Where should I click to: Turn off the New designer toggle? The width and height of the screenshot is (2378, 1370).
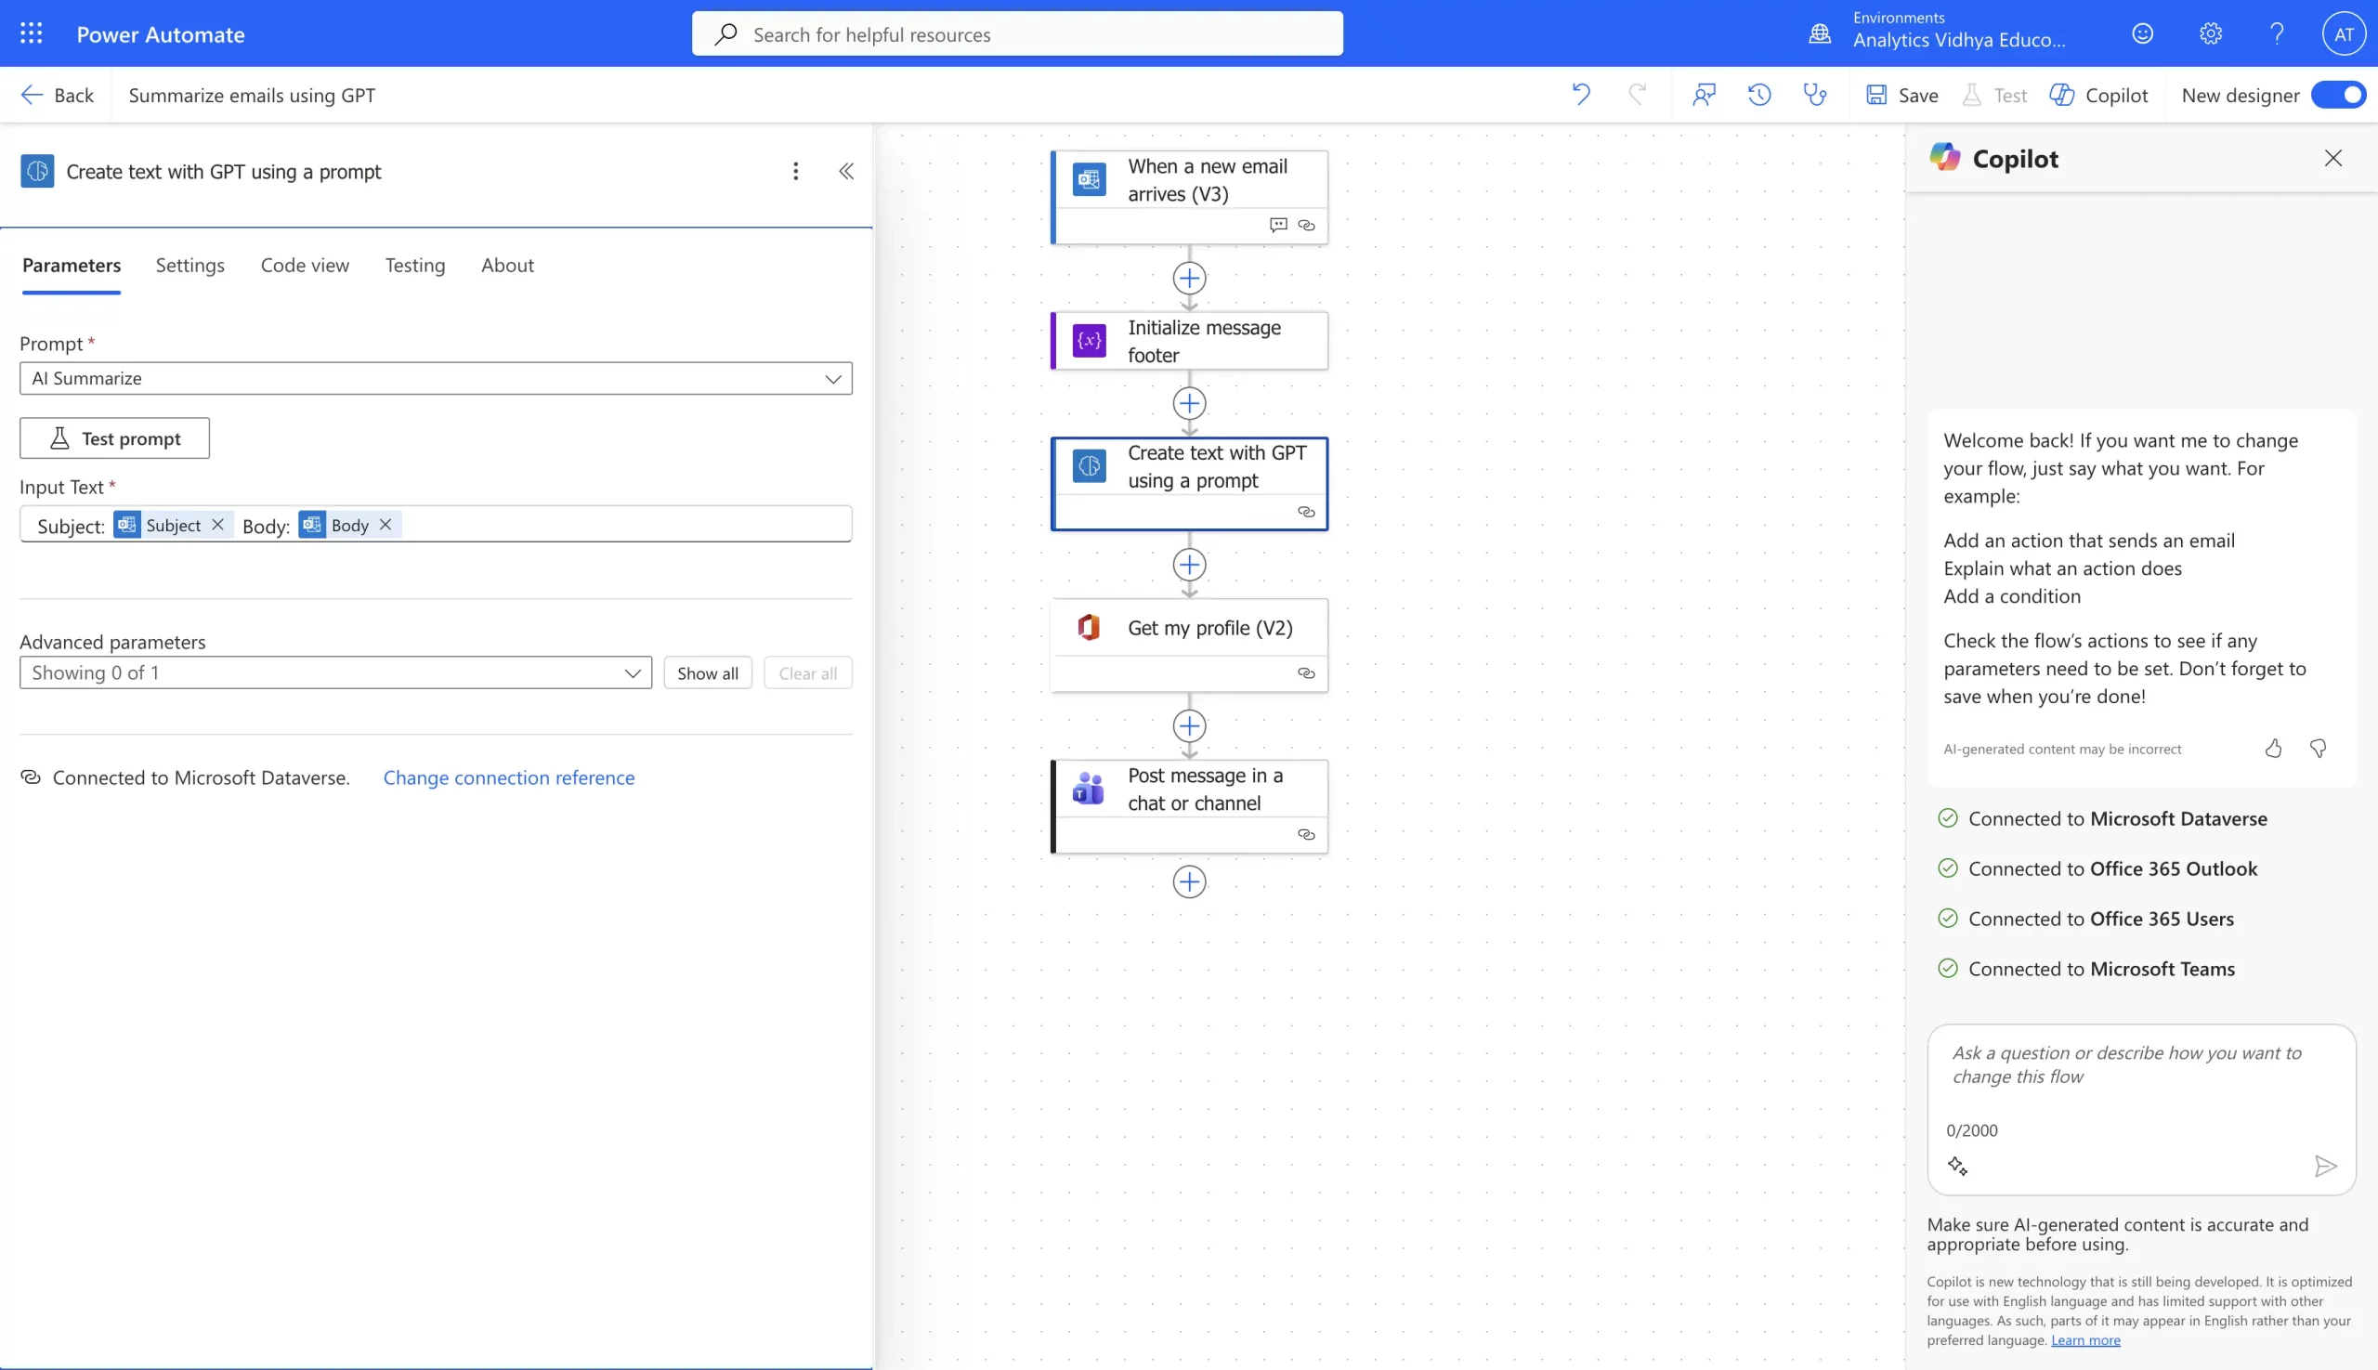[2336, 94]
